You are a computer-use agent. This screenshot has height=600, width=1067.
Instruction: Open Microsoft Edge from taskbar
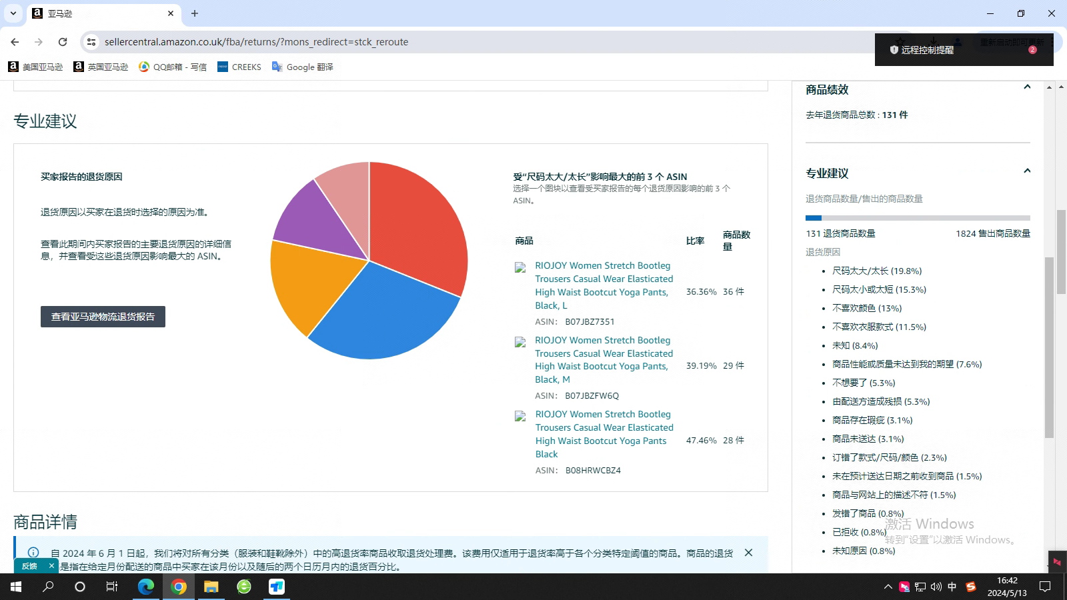click(x=145, y=587)
